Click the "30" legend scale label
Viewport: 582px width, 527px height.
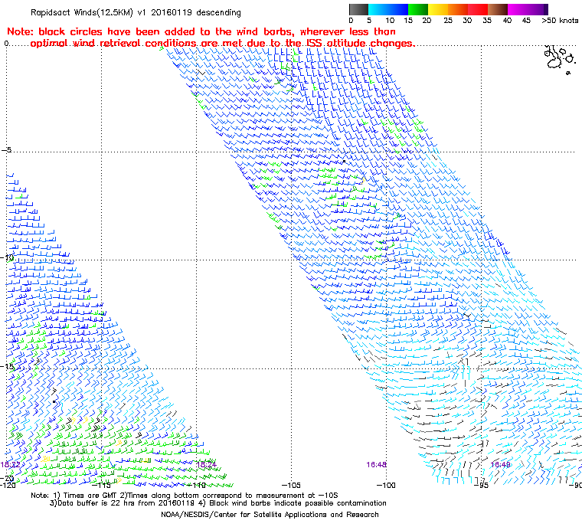(467, 21)
